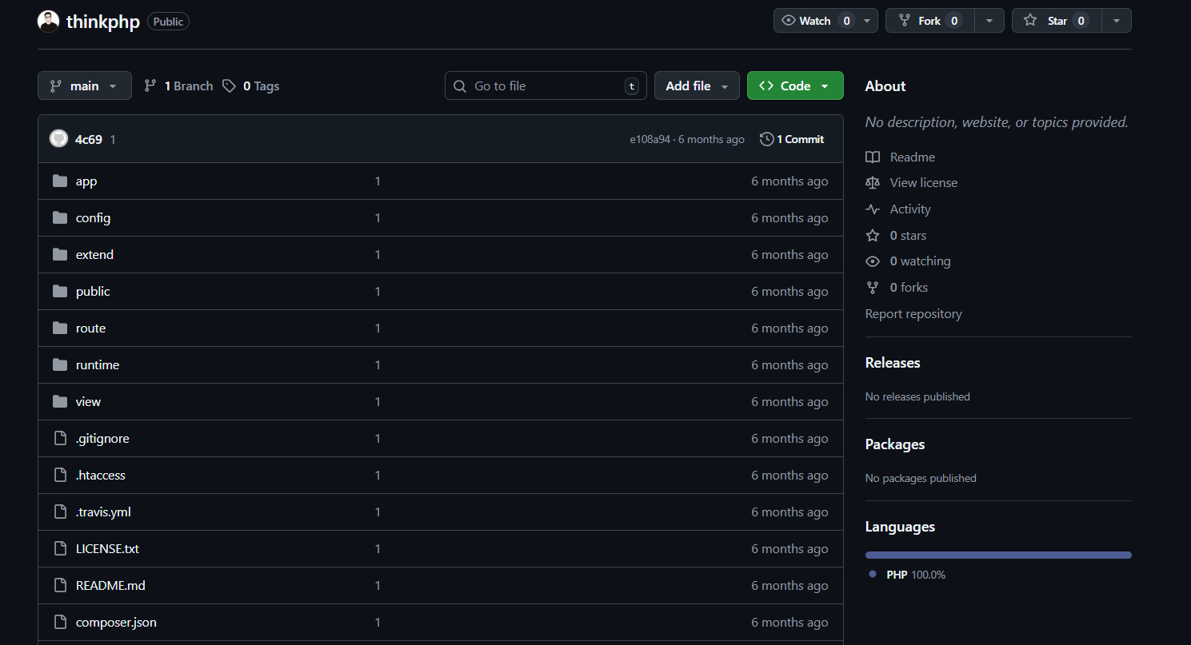Open the green Code dropdown

tap(794, 86)
